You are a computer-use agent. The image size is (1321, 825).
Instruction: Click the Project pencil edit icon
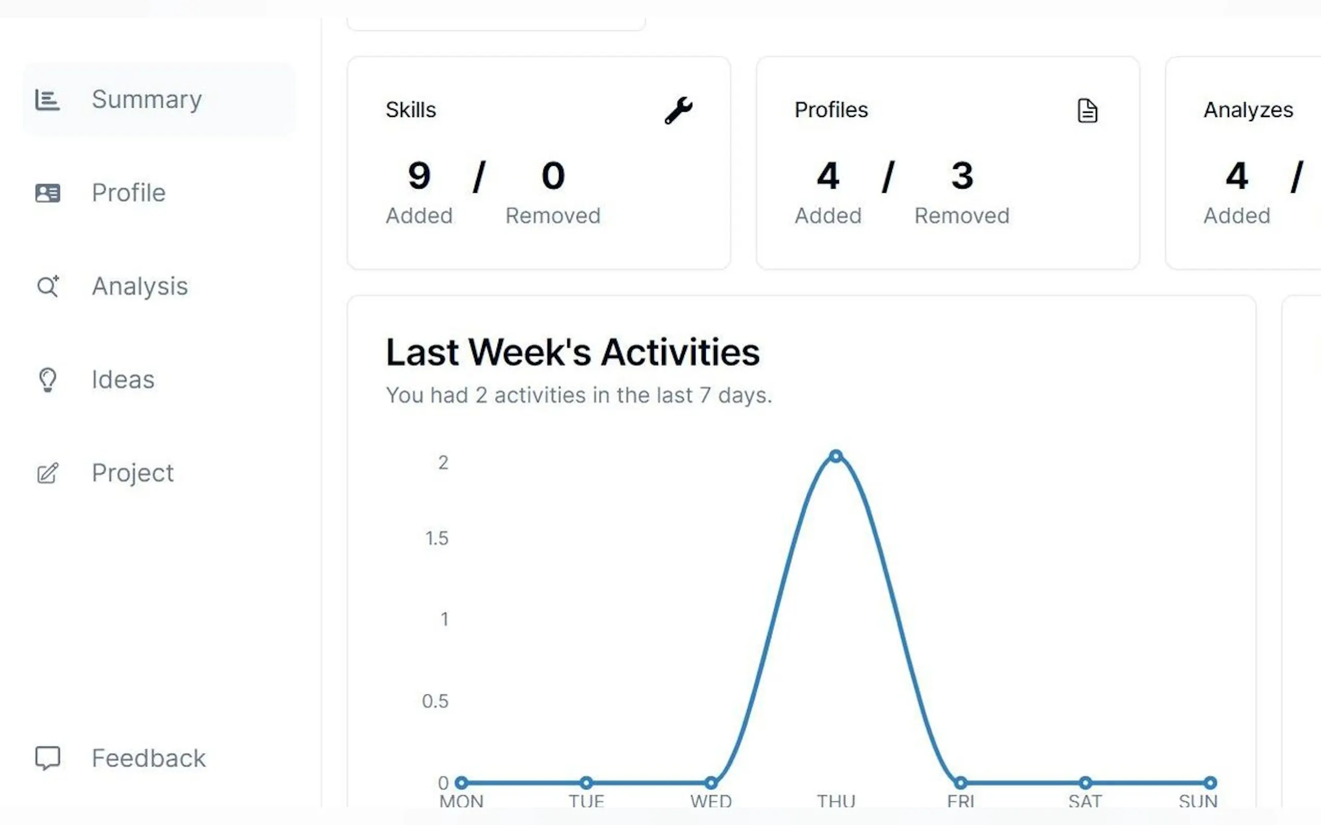[x=47, y=473]
